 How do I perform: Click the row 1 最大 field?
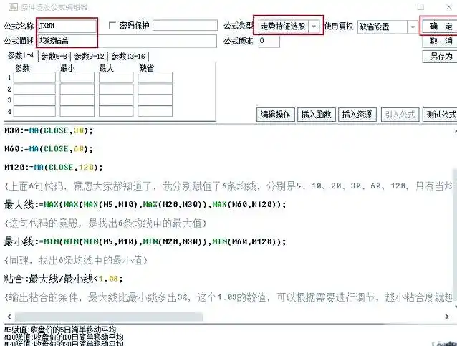pyautogui.click(x=116, y=77)
